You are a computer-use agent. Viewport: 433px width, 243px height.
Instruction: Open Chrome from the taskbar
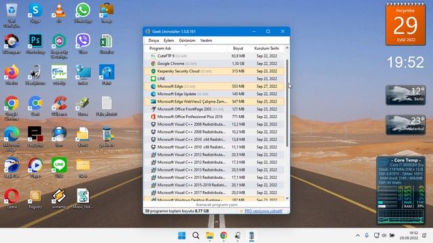pyautogui.click(x=224, y=236)
